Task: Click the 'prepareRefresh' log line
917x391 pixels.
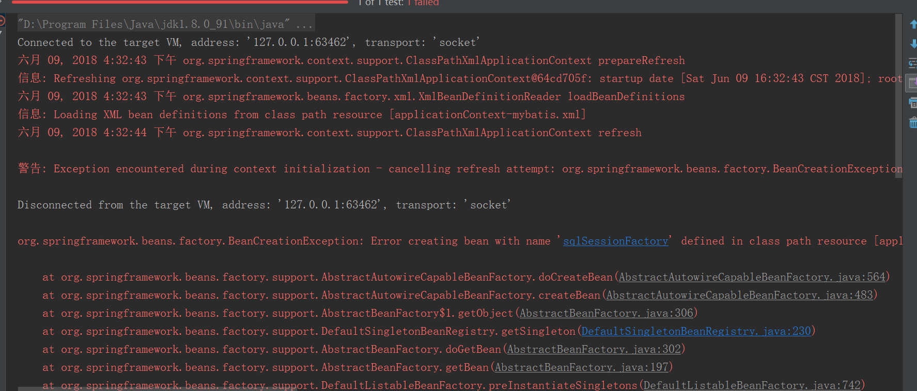Action: (x=351, y=60)
